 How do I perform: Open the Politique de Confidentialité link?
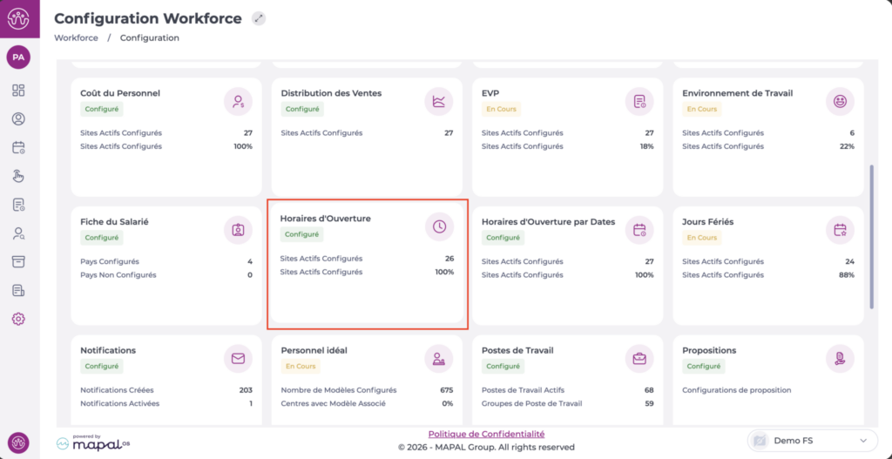tap(486, 434)
